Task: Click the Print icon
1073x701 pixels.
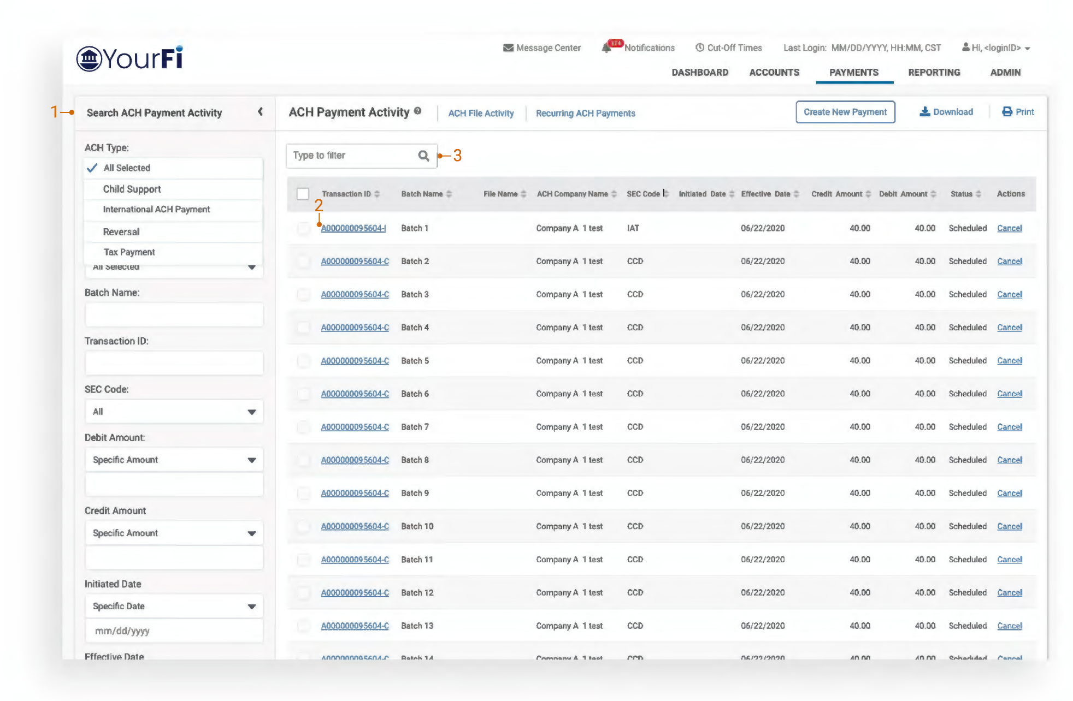Action: tap(1007, 112)
